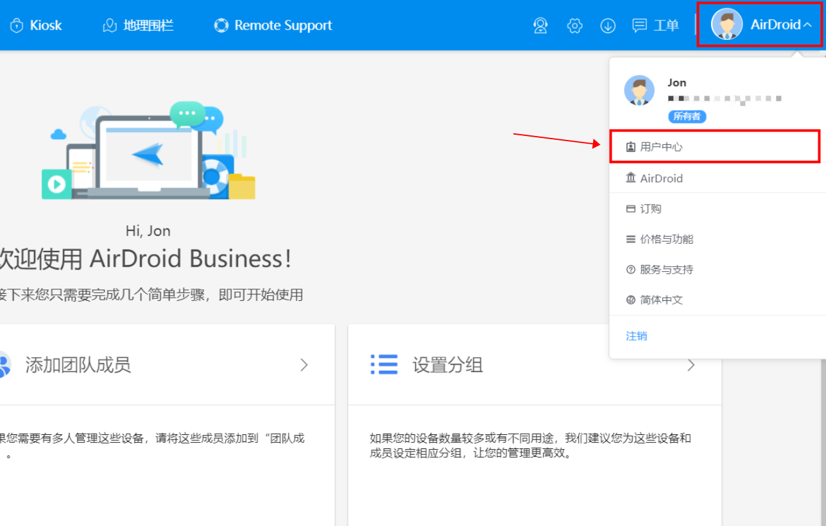The width and height of the screenshot is (826, 526).
Task: Click the card icon beside 订购
Action: (x=631, y=208)
